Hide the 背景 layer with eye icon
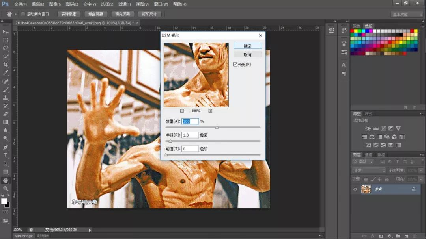The width and height of the screenshot is (426, 239). [355, 189]
